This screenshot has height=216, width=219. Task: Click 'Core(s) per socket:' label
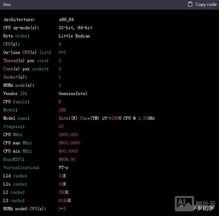(26, 69)
